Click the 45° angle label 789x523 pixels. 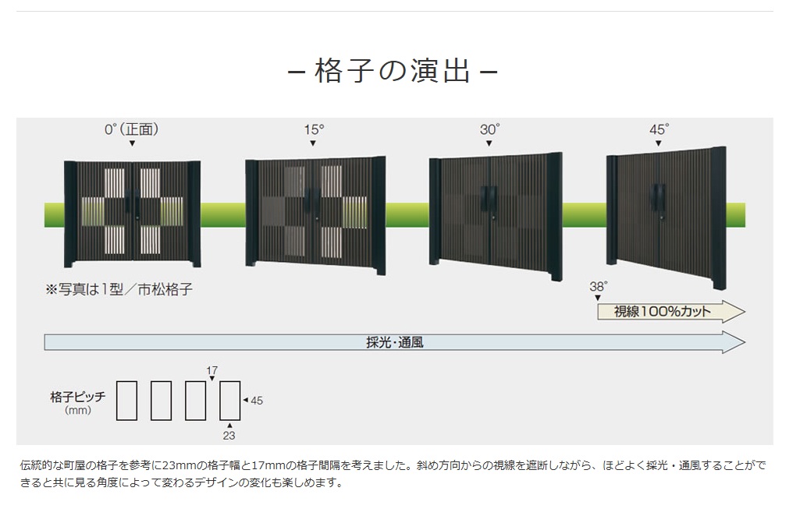[x=659, y=129]
